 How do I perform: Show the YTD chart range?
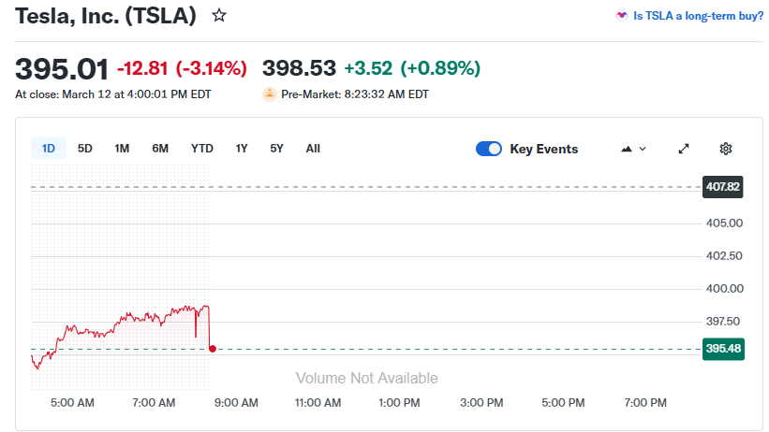(x=202, y=148)
